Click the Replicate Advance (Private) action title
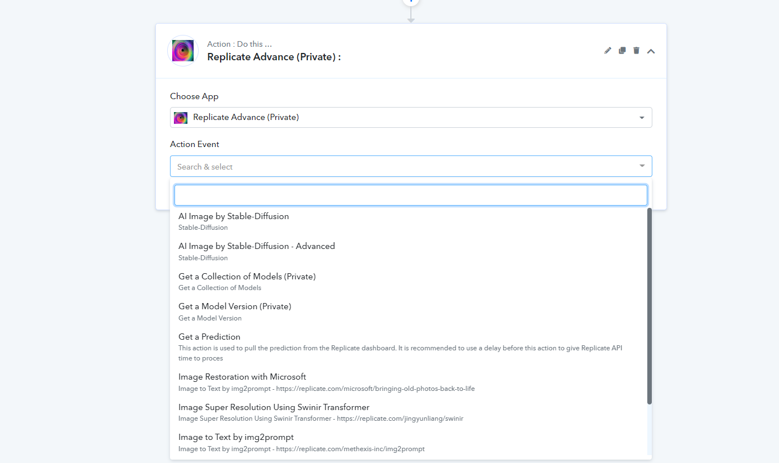 pyautogui.click(x=274, y=57)
